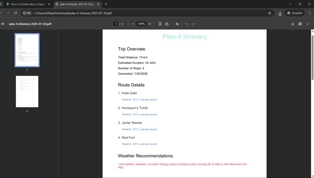Click the vertical scrollbar thumb
The width and height of the screenshot is (314, 178).
[x=312, y=58]
